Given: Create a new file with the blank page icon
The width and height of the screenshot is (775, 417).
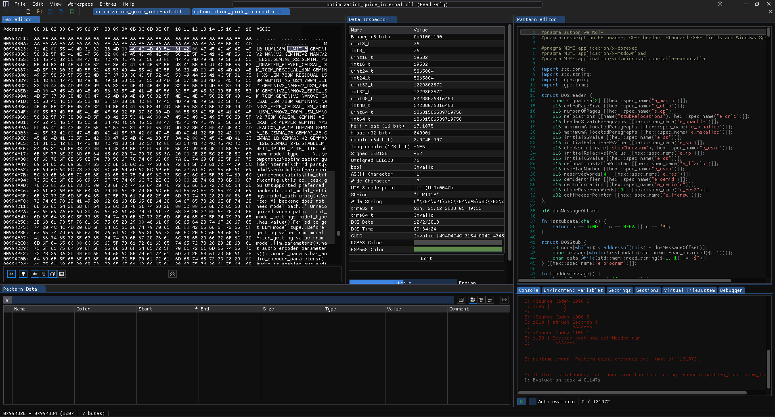Looking at the screenshot, I should click(x=28, y=12).
